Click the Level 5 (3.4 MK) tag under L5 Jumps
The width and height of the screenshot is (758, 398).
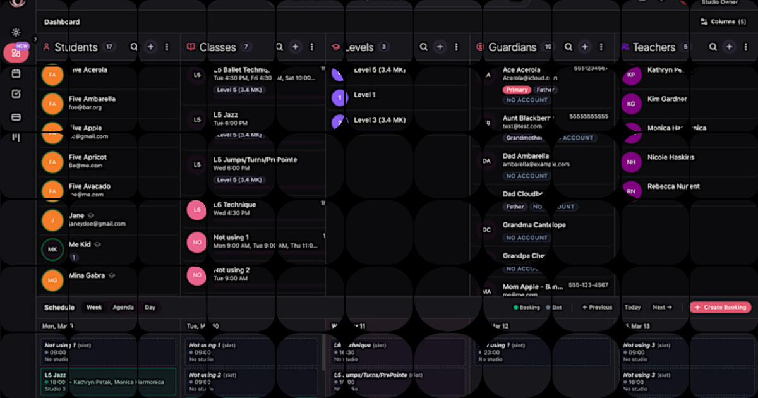(x=239, y=180)
